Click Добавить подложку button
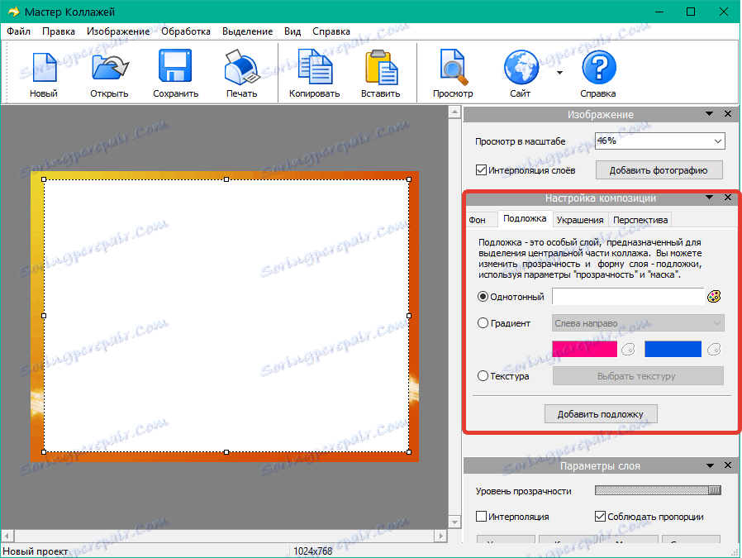 601,414
